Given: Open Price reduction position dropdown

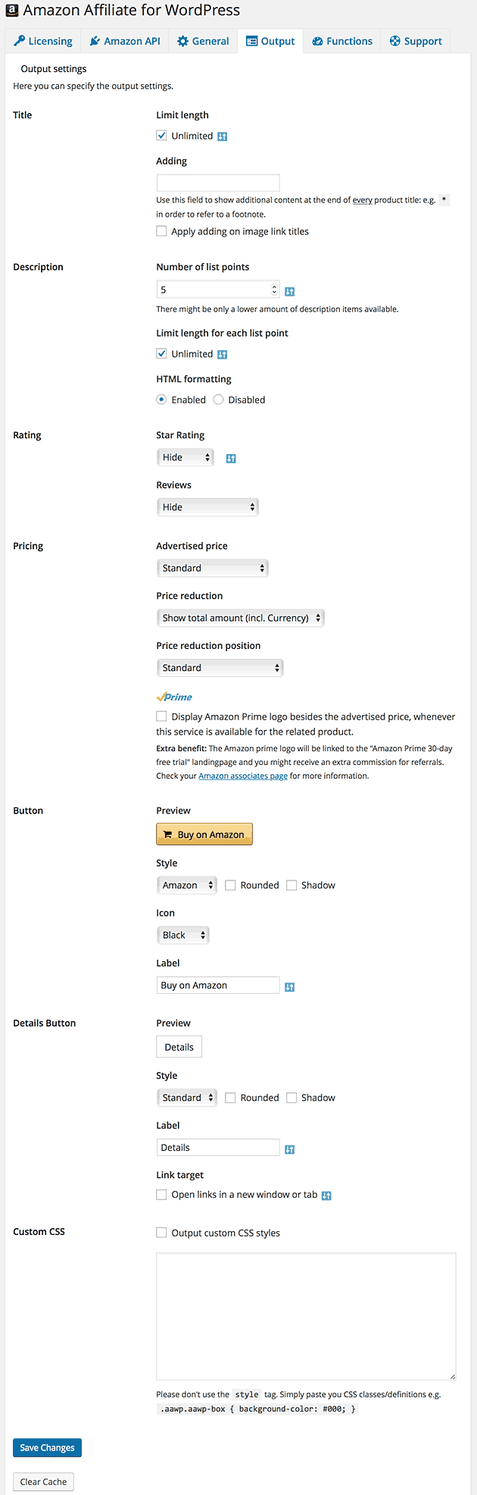Looking at the screenshot, I should click(220, 668).
